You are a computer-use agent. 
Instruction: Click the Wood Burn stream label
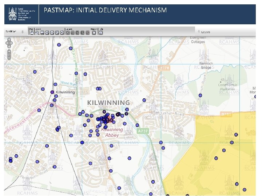(69, 83)
